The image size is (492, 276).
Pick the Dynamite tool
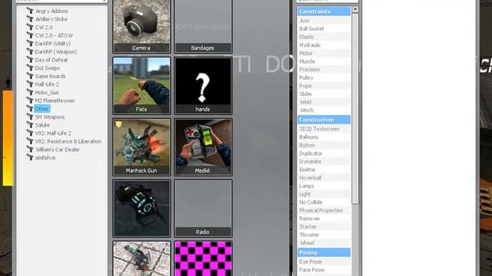point(324,161)
